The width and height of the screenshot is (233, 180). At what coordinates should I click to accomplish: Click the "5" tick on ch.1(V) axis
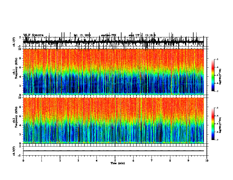20,37
